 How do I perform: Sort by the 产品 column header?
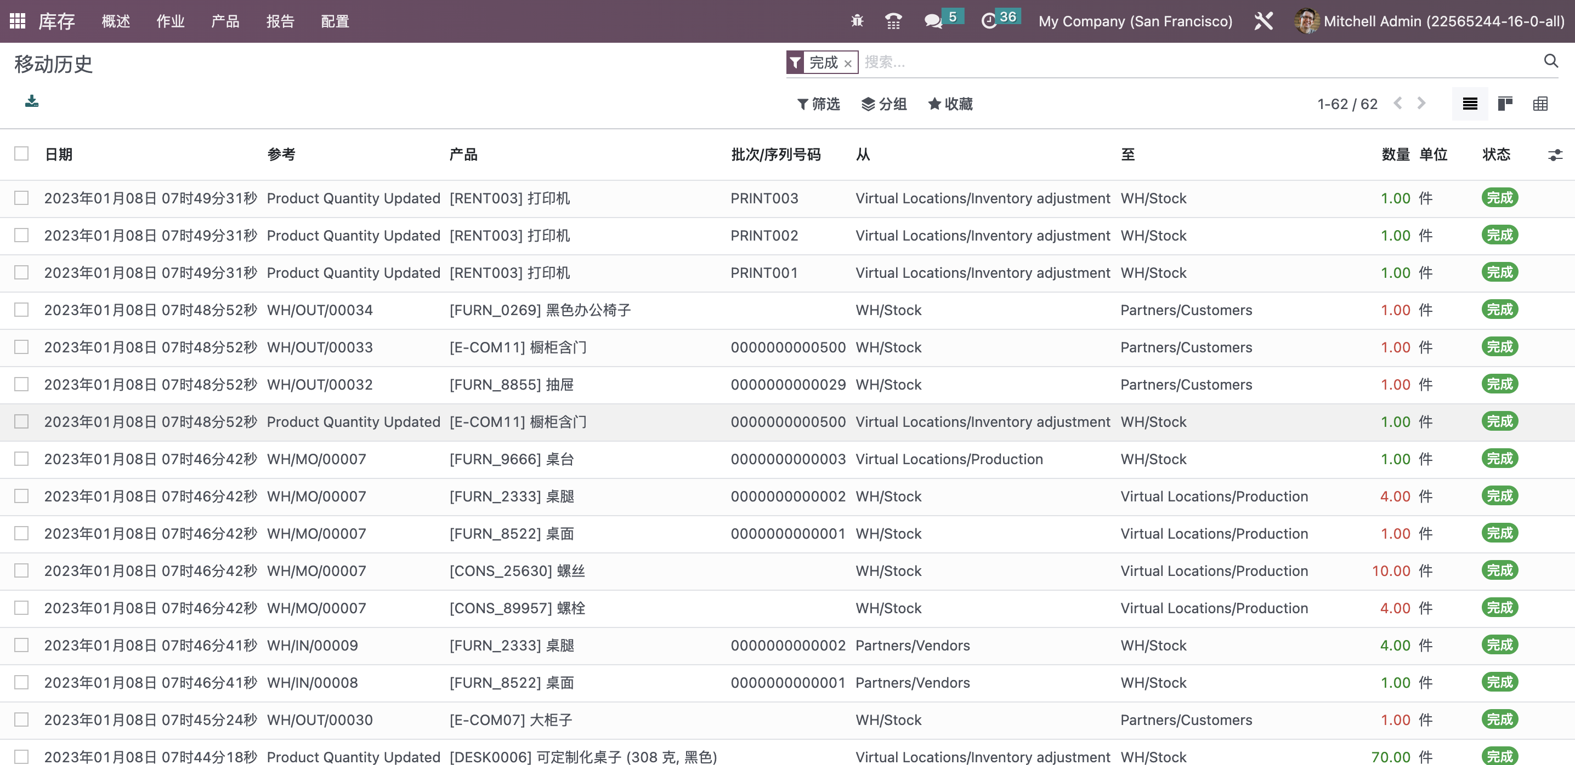(x=463, y=155)
